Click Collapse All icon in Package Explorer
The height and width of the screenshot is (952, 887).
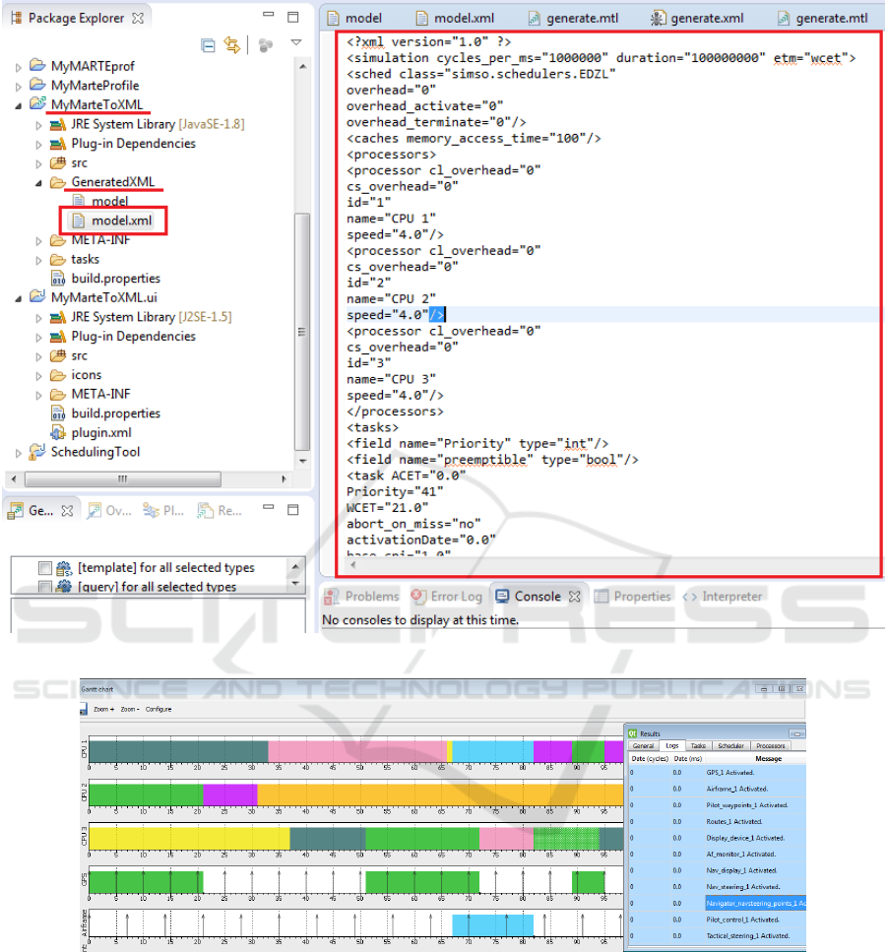click(x=208, y=45)
